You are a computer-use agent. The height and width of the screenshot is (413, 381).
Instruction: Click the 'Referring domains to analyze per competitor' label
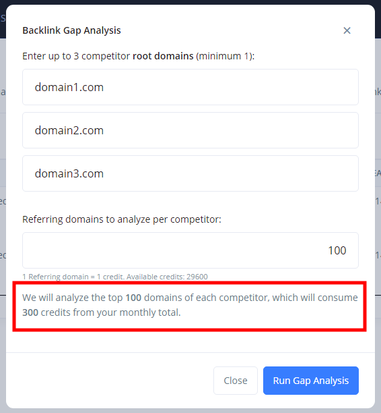point(122,219)
